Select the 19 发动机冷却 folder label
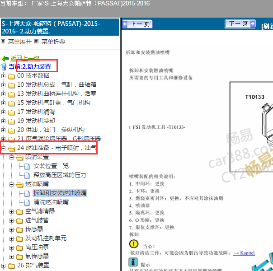The height and width of the screenshot is (271, 273). 36,121
